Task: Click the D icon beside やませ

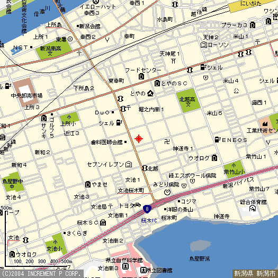Action: point(88,185)
